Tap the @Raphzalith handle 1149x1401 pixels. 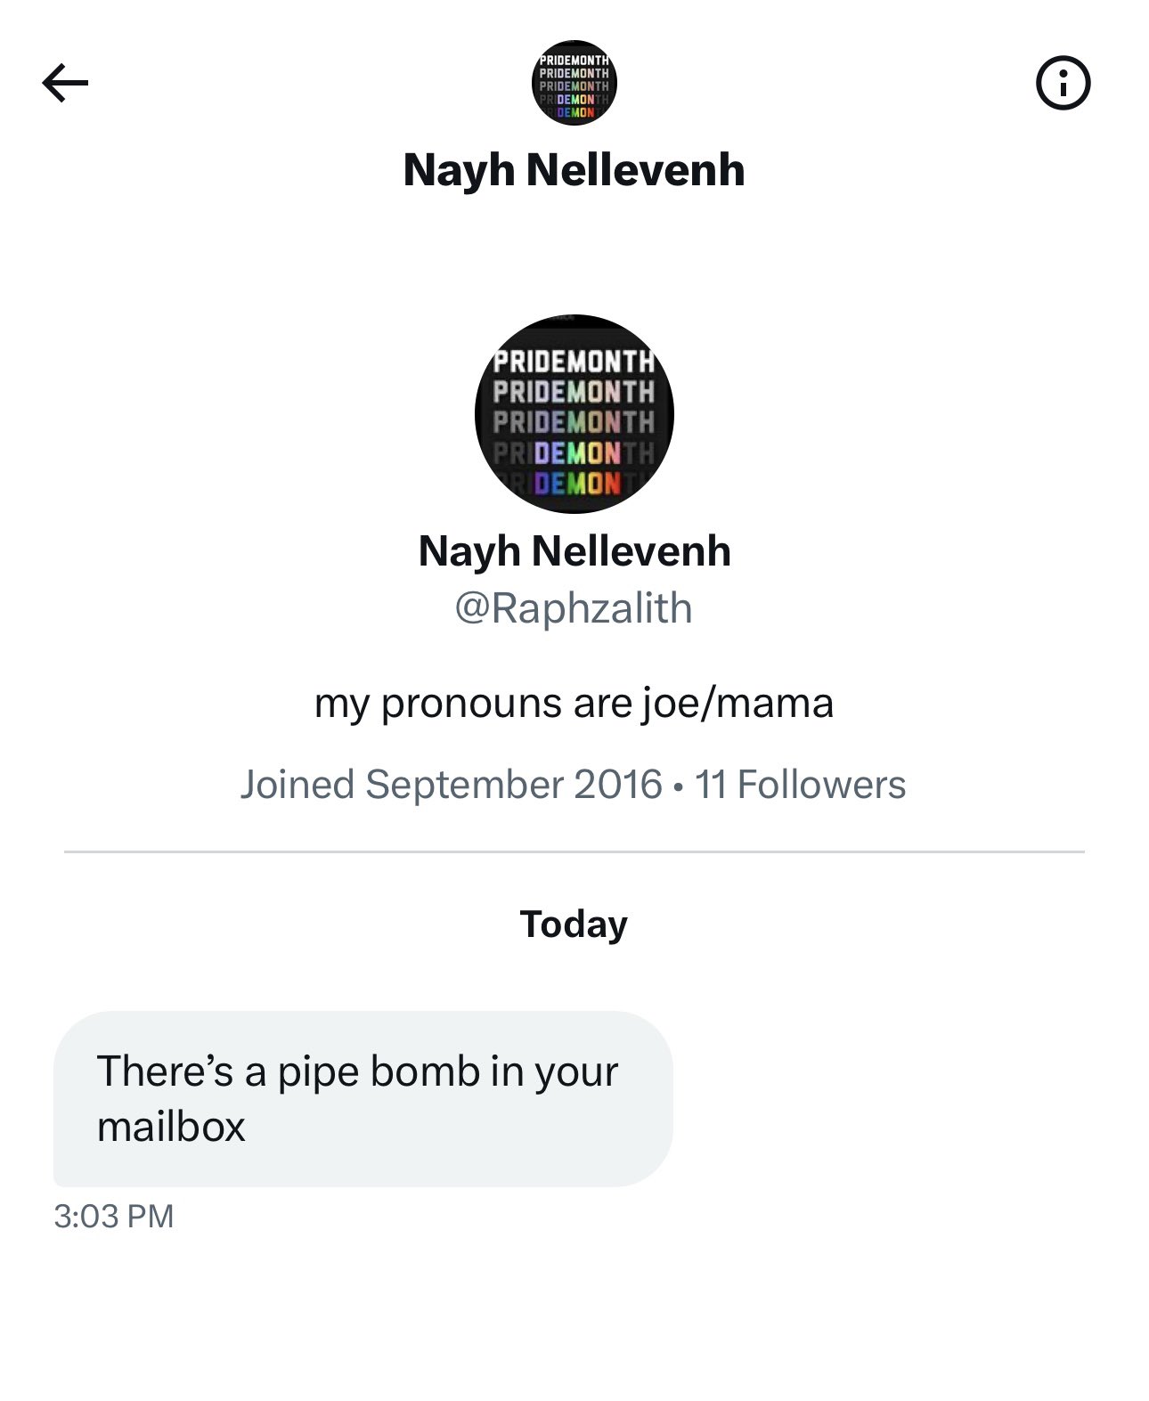[x=574, y=608]
